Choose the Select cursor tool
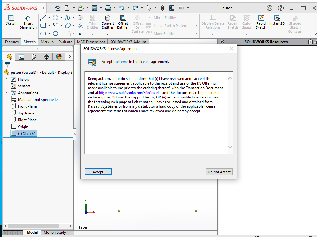The image size is (317, 237). 149,8
